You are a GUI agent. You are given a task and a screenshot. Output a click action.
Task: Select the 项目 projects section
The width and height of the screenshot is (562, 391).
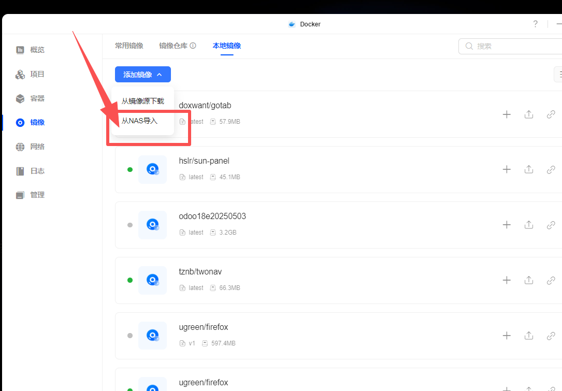click(x=36, y=74)
